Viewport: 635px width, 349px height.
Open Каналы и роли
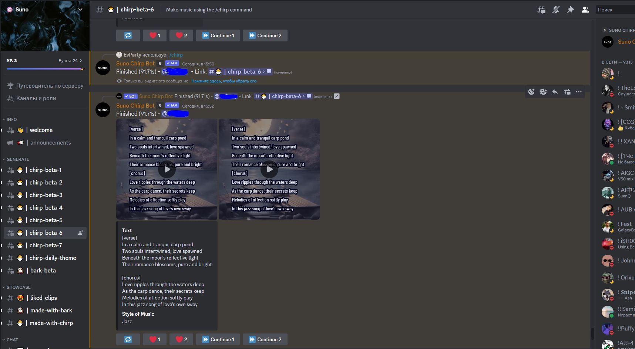[x=45, y=98]
